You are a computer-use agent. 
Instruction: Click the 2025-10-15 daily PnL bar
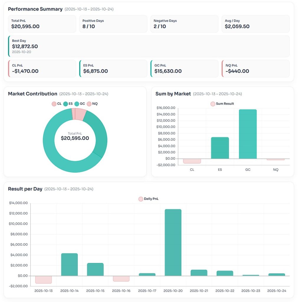tap(95, 270)
